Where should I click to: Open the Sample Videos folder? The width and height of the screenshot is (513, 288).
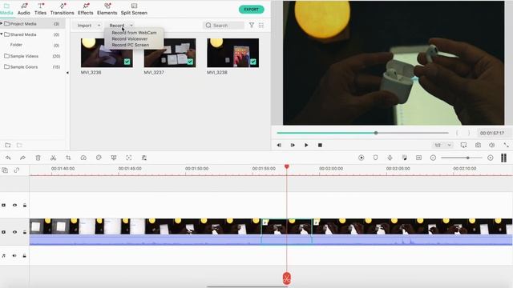pos(24,56)
